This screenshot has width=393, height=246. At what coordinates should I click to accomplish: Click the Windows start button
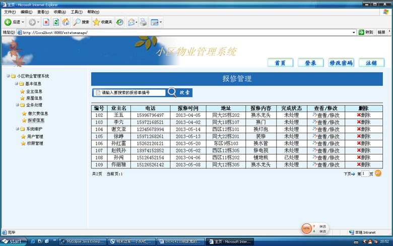click(x=14, y=241)
